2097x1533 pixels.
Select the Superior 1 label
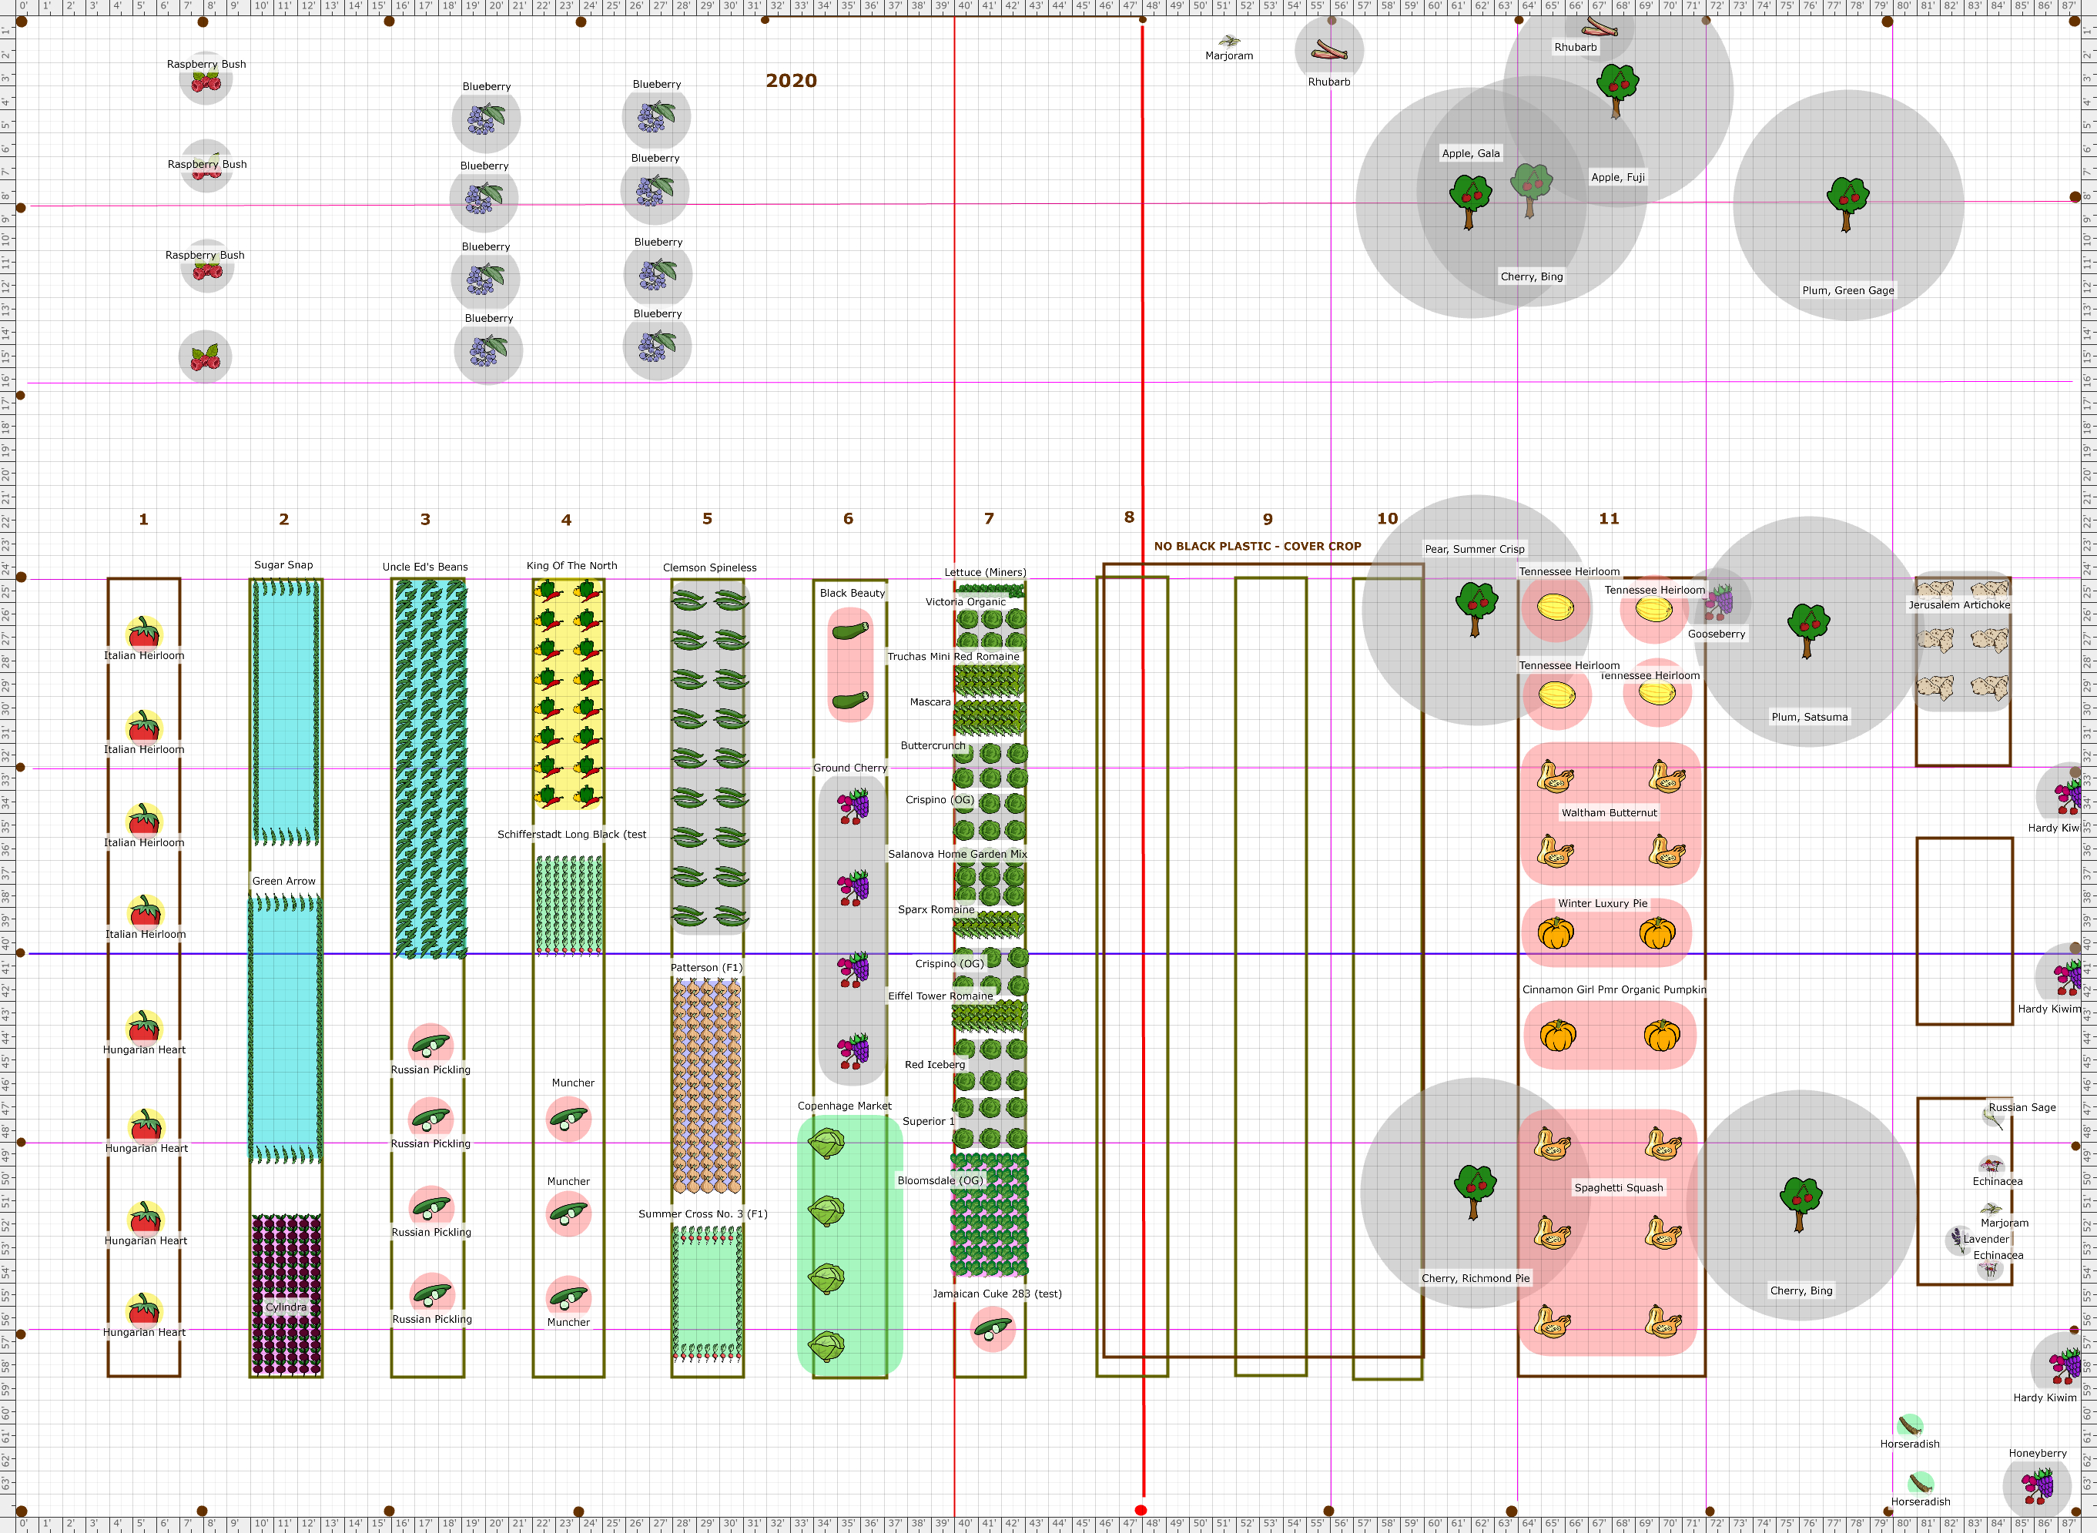(x=928, y=1121)
